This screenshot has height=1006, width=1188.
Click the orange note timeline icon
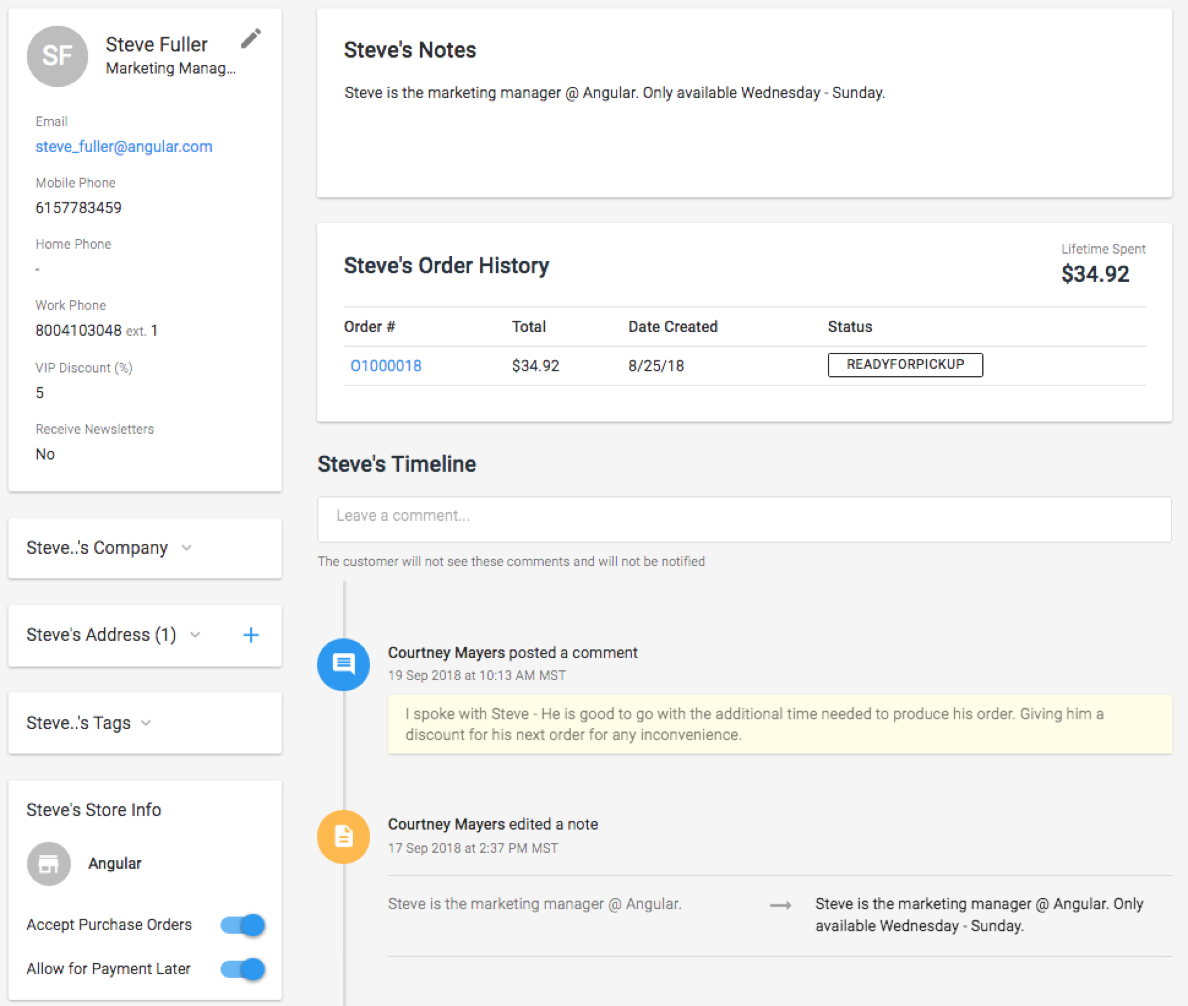(343, 836)
